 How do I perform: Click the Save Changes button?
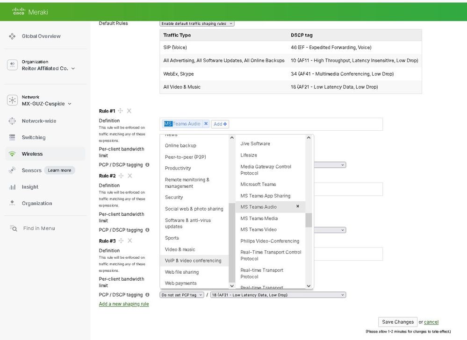(397, 322)
